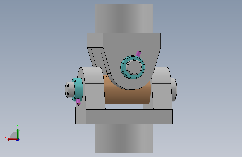Select the small square block at upper yoke's top-left

point(95,40)
